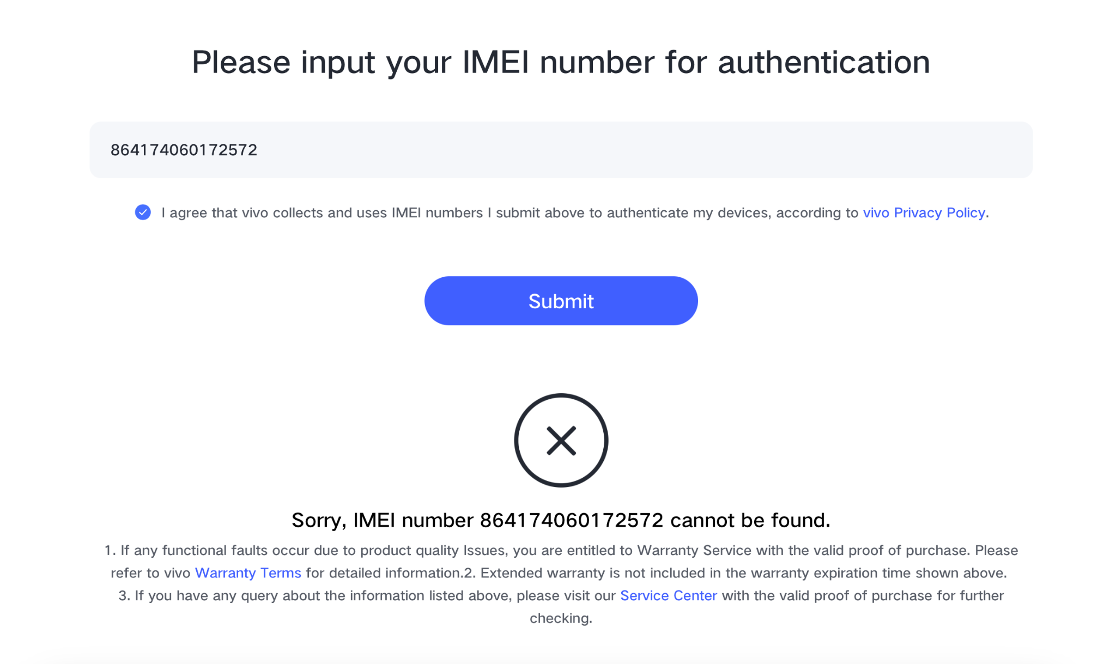Focus the IMEI number input field
Image resolution: width=1116 pixels, height=664 pixels.
click(561, 150)
